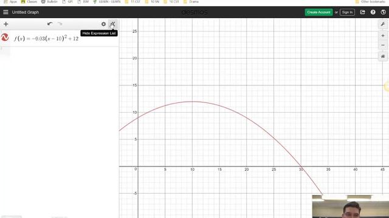Open the Drama bookmarks folder

[x=191, y=2]
